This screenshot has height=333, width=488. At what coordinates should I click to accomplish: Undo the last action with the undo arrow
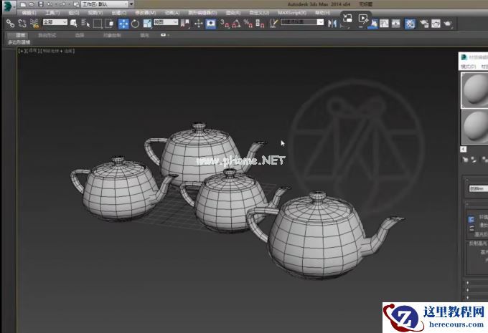pos(50,4)
